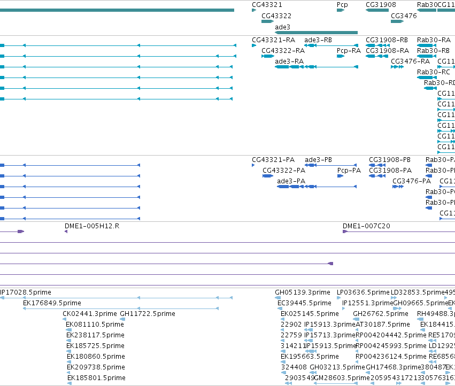Viewport: 455px width, 386px height.
Task: Select the EC39445.5prime EST label
Action: point(304,303)
